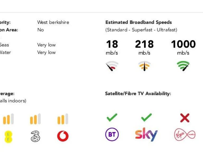Click the Virgin Media logo
Screen dimensions: 203x152
185,135
